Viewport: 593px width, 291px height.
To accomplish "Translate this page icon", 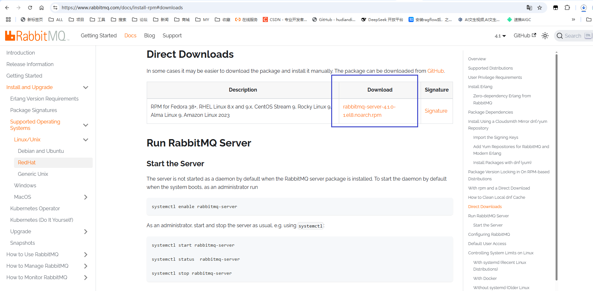I will click(529, 8).
